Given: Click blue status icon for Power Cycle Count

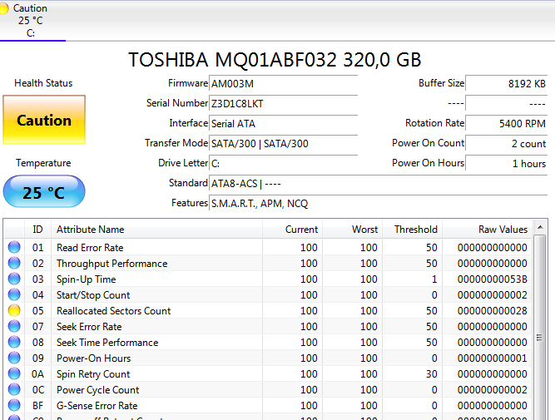Looking at the screenshot, I should coord(14,389).
